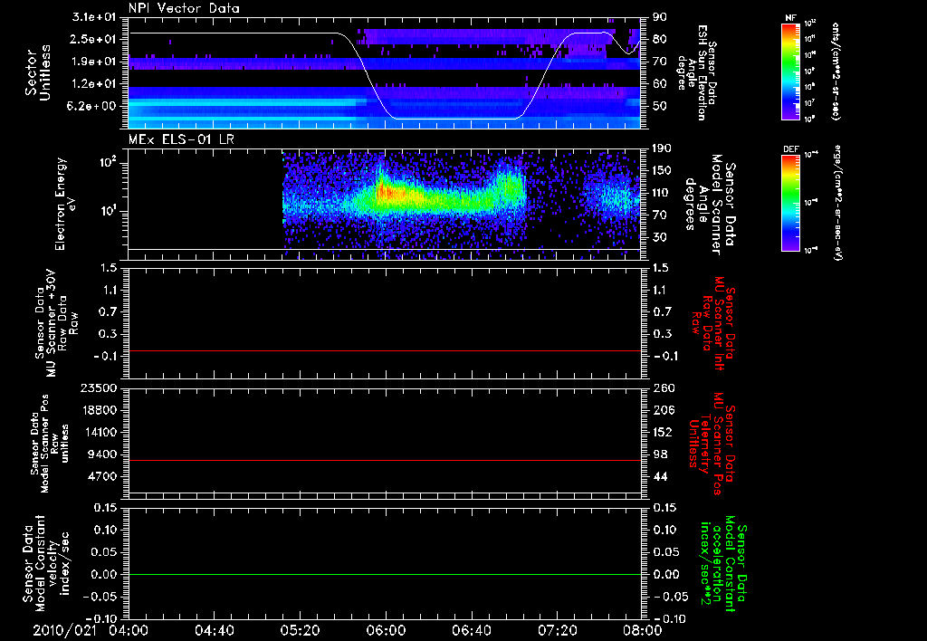Click the '06:00' time axis label
The image size is (927, 641).
(386, 631)
